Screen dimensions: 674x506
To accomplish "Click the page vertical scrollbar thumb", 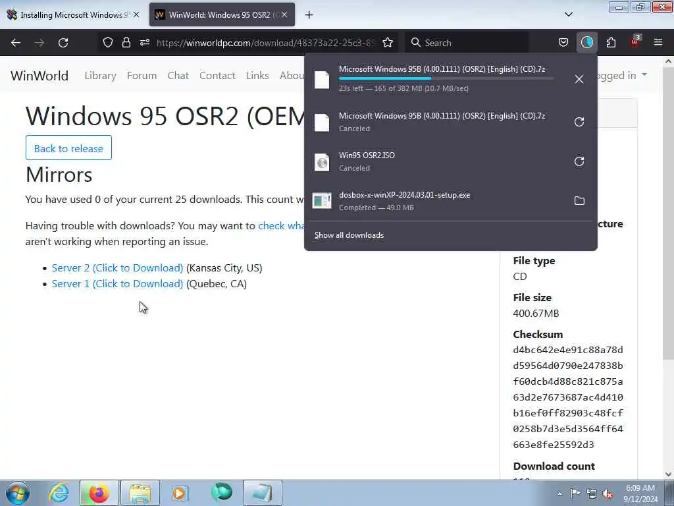I will (669, 213).
